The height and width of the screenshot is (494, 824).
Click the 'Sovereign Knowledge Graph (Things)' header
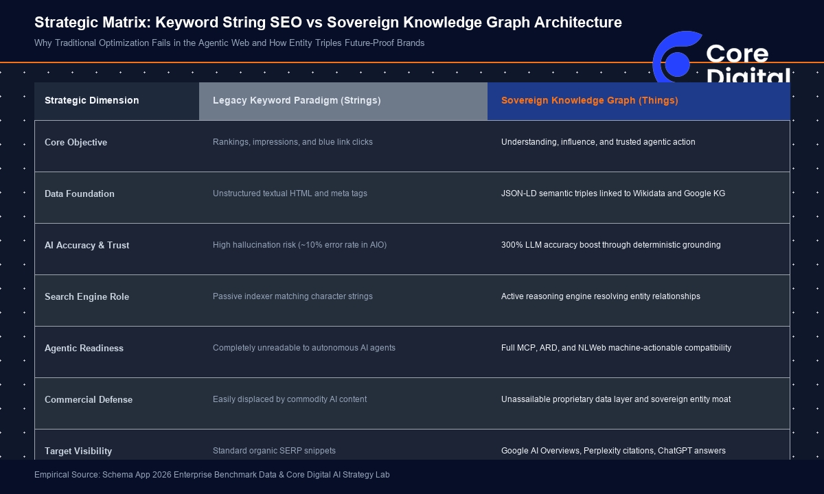coord(590,101)
